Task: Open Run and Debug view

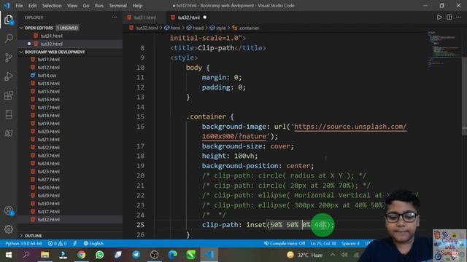Action: [x=9, y=76]
